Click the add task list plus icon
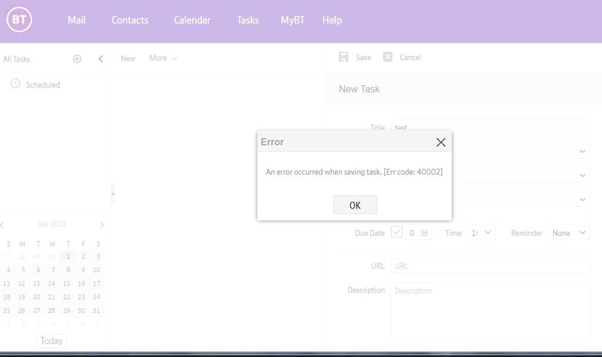602x357 pixels. 77,59
